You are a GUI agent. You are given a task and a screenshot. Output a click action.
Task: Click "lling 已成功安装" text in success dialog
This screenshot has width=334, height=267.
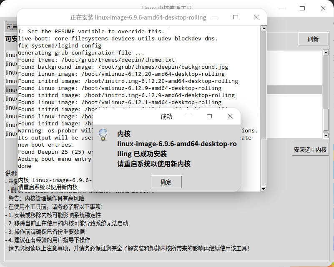[142, 154]
